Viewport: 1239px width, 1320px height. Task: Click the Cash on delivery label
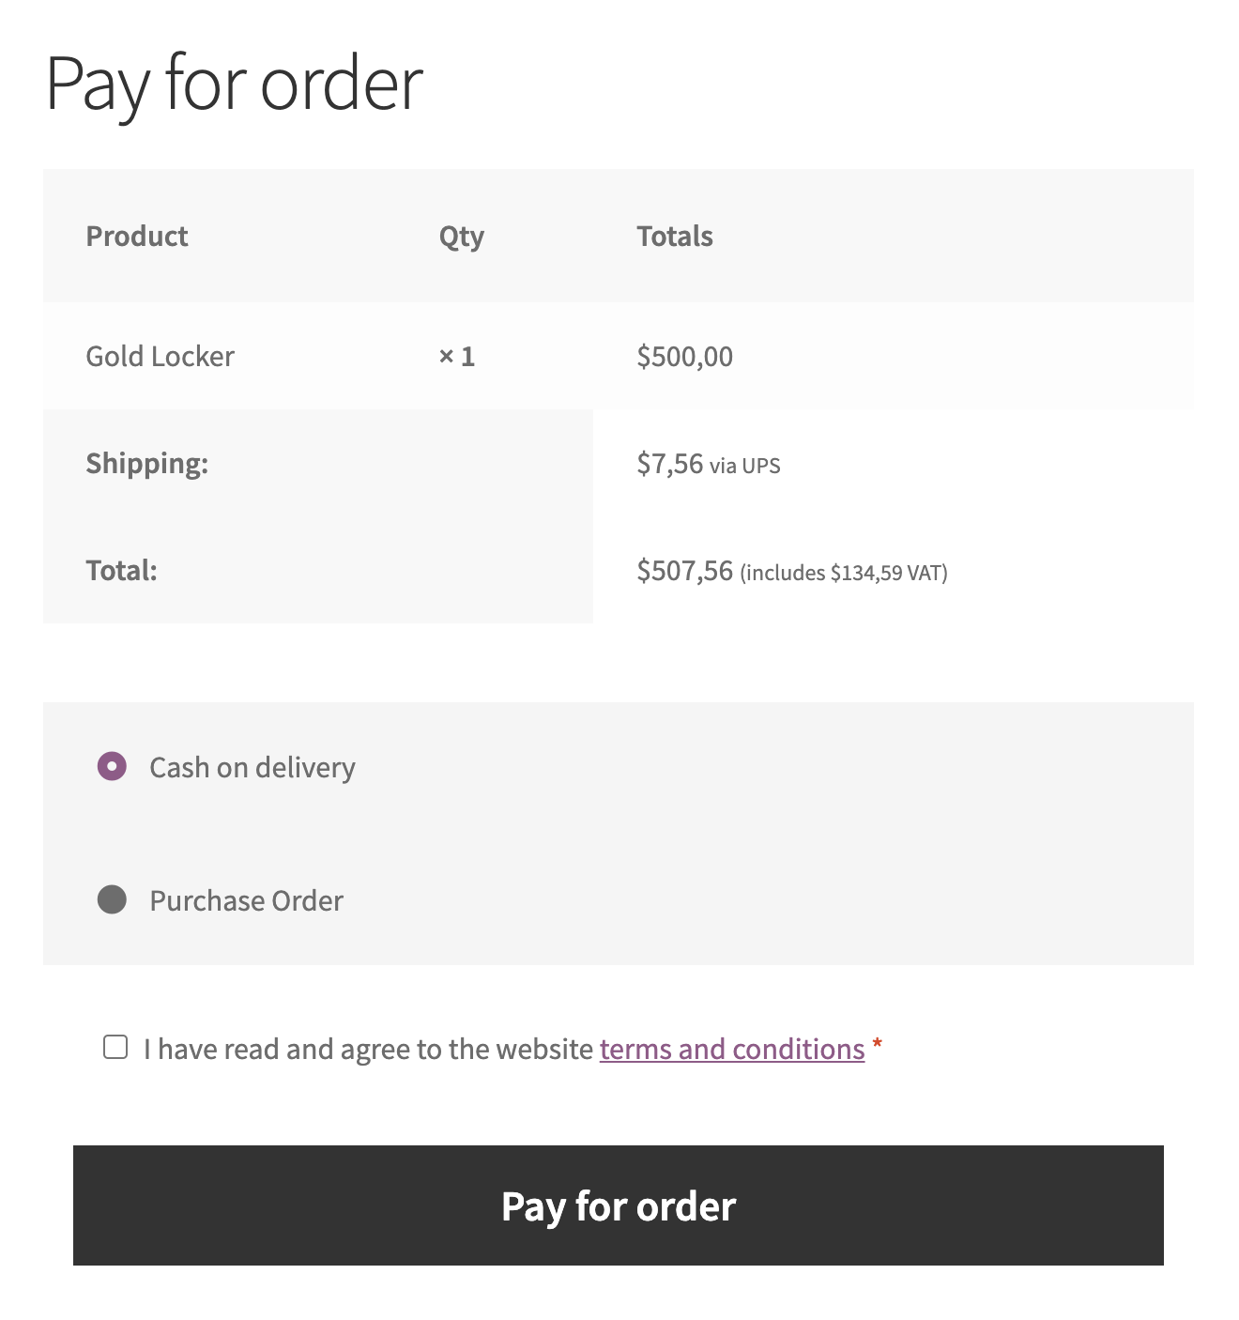tap(252, 768)
